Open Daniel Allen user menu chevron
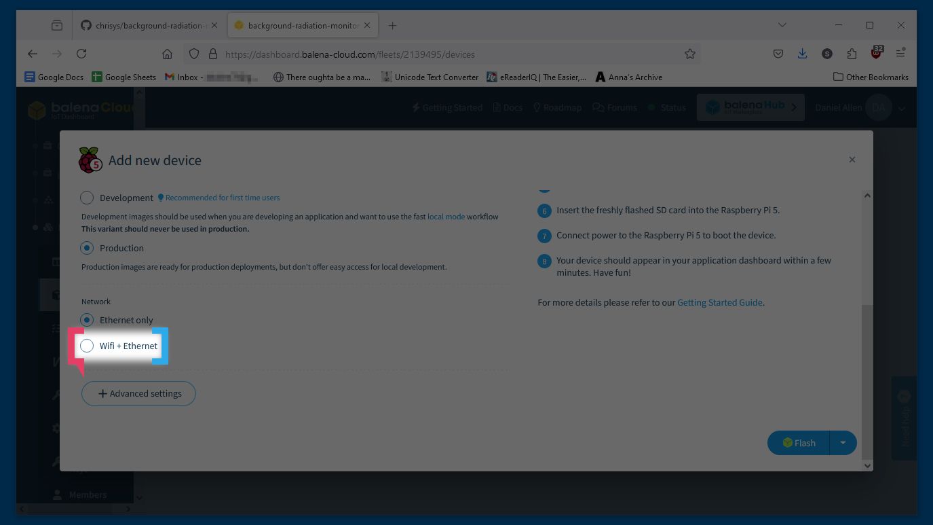The width and height of the screenshot is (933, 525). coord(902,108)
